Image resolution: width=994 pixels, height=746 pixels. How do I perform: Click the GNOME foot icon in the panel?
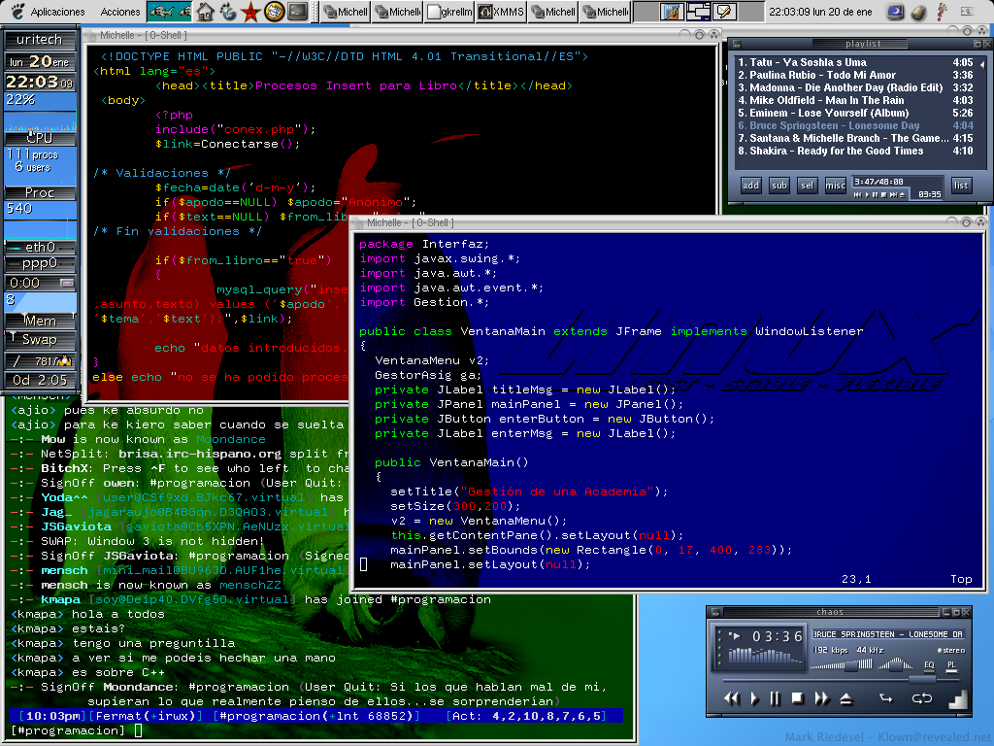click(17, 12)
